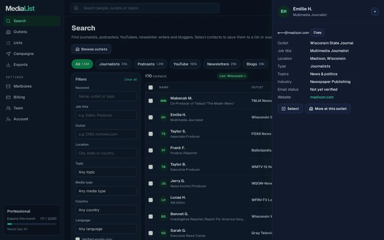Screen dimensions: 384x240
Task: Tick the checkbox for Makenah M.
Action: pos(151,101)
